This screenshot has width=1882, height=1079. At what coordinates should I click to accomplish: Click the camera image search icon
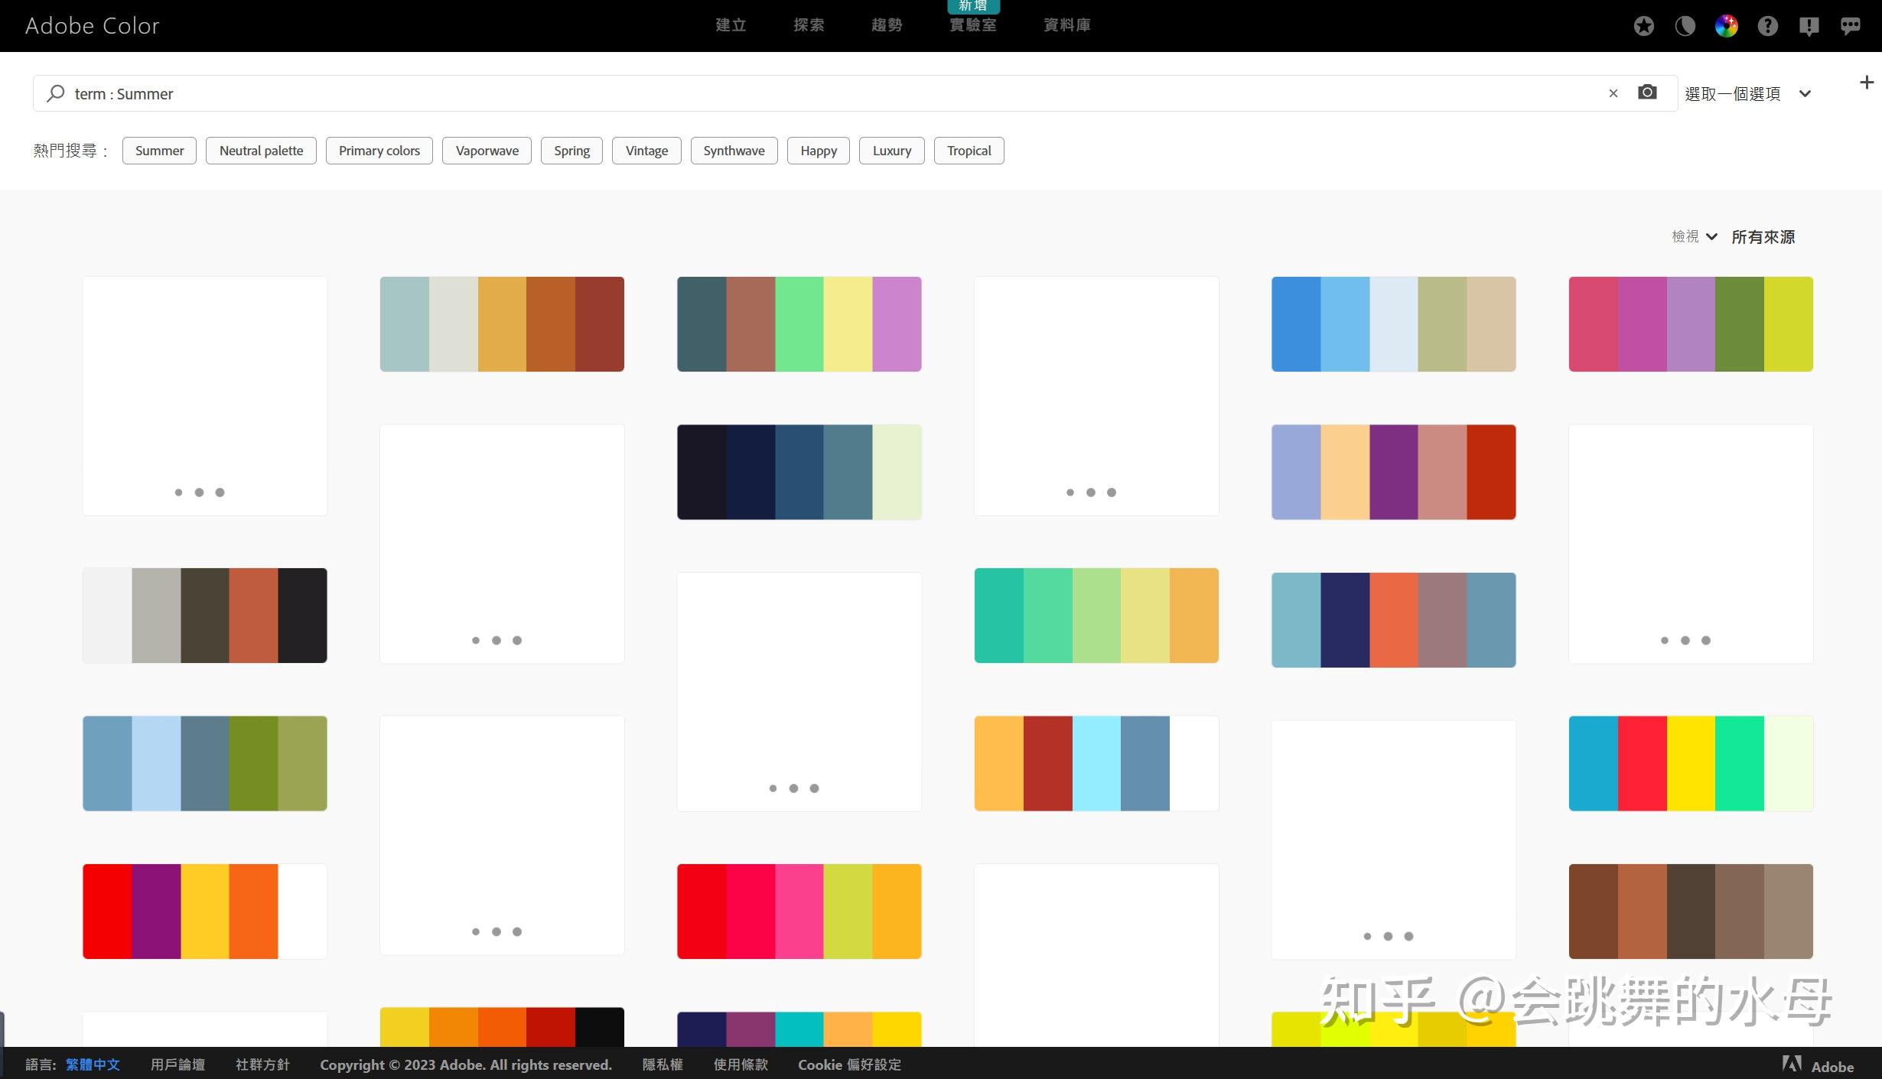(x=1647, y=93)
